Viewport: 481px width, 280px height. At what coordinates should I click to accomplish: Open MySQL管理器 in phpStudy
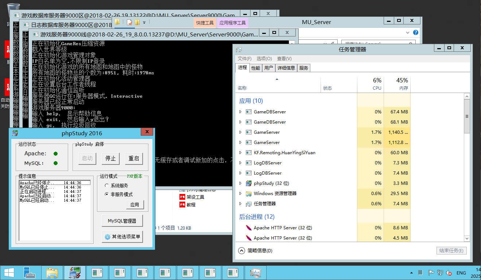pos(122,221)
